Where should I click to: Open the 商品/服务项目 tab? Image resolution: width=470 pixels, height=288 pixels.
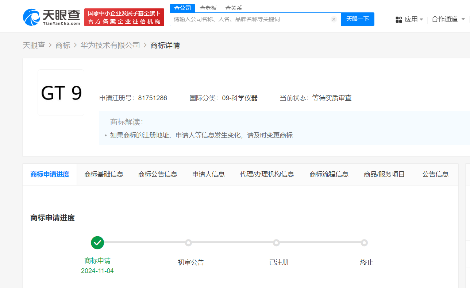click(384, 174)
